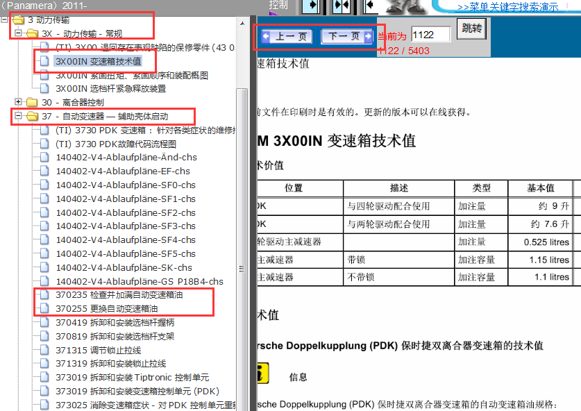Click table header 类型
This screenshot has height=411, width=581.
tap(481, 188)
